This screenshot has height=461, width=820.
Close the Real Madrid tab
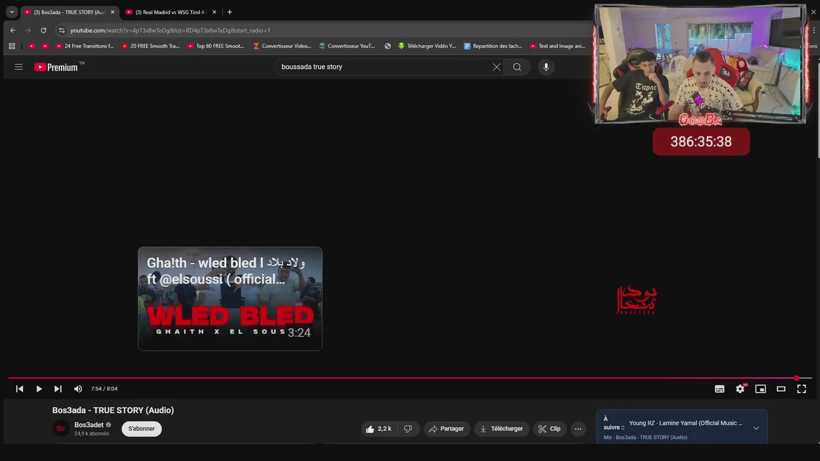point(215,12)
